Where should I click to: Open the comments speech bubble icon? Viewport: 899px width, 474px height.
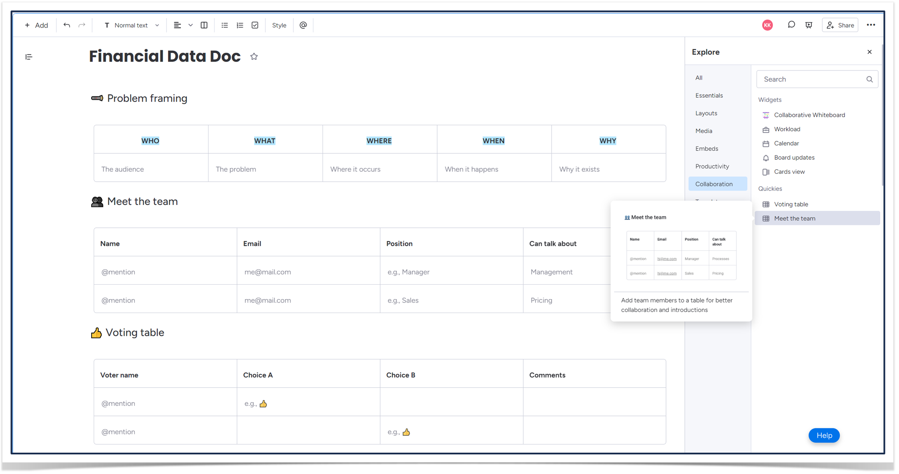[791, 25]
